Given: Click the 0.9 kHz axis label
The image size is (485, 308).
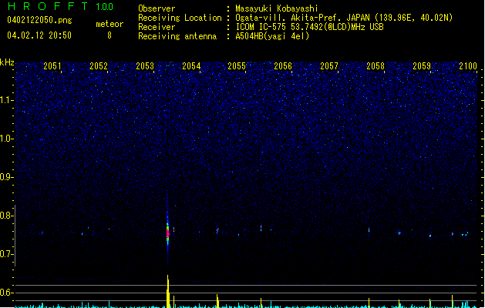Looking at the screenshot, I should pyautogui.click(x=7, y=177).
